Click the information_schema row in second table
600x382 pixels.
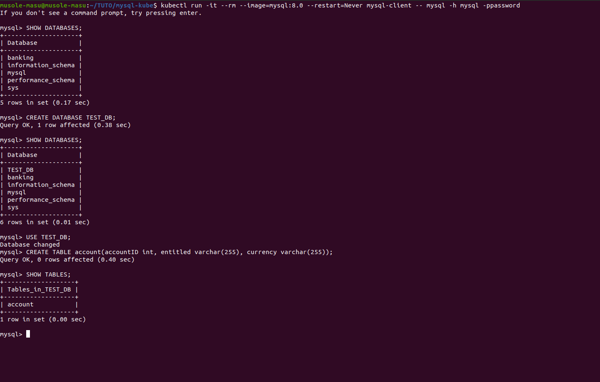(x=41, y=185)
